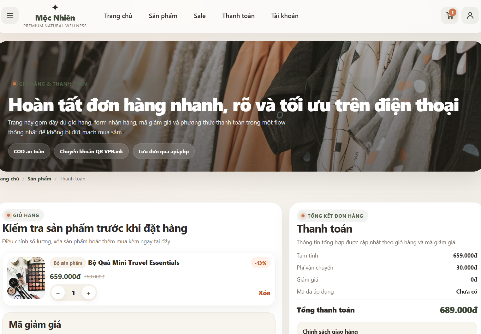Select the Lưu đơn qua api.php chip
Screen dimensions: 481x334
[x=163, y=151]
